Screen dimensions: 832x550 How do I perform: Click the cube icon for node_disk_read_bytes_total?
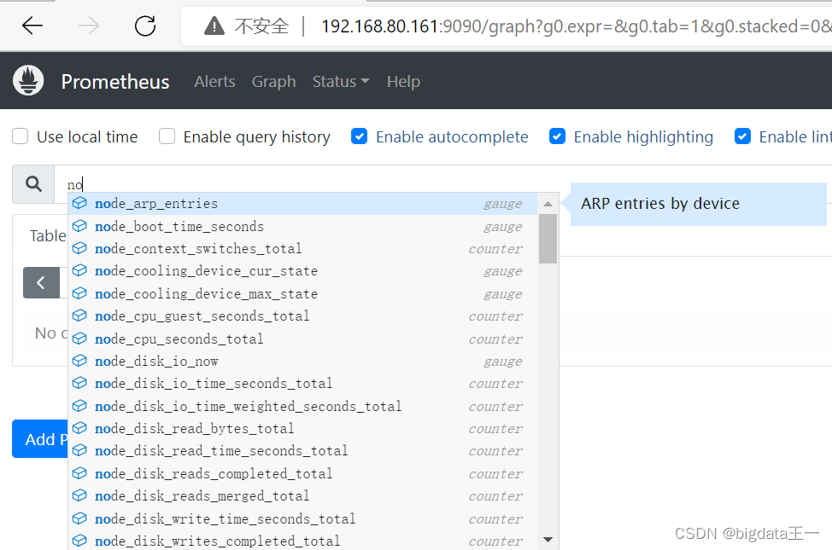tap(79, 427)
